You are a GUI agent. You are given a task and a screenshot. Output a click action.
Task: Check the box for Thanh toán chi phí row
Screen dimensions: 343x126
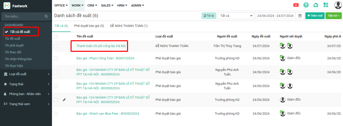(x=56, y=46)
